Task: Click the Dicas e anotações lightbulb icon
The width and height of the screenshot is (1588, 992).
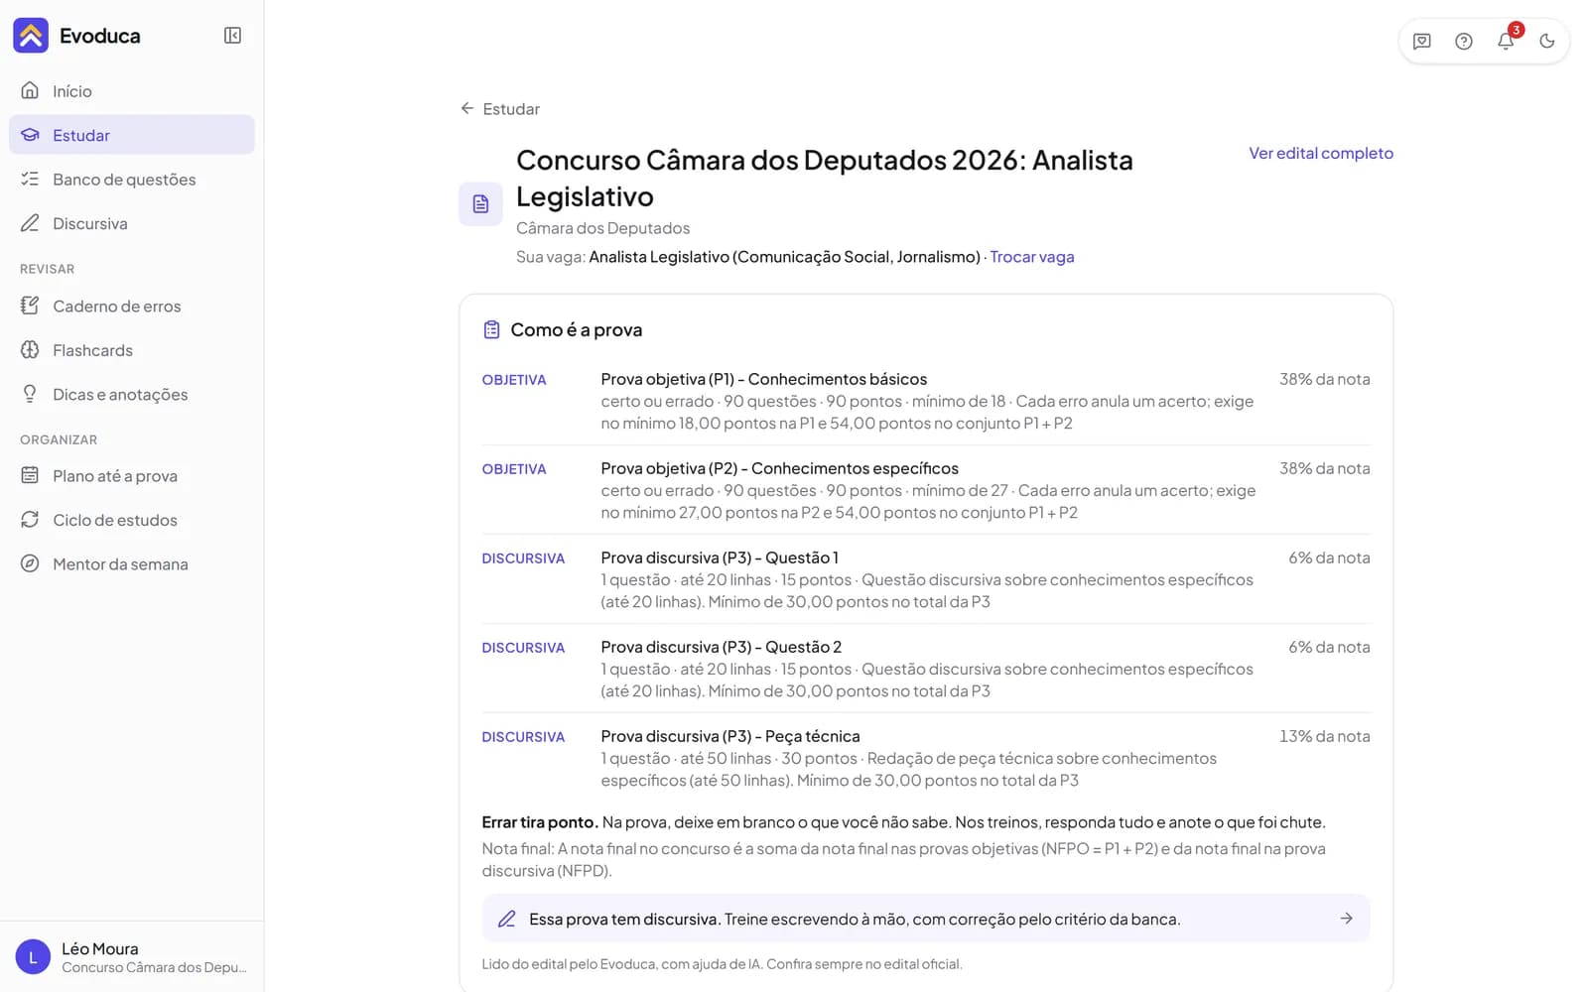Action: pyautogui.click(x=31, y=394)
